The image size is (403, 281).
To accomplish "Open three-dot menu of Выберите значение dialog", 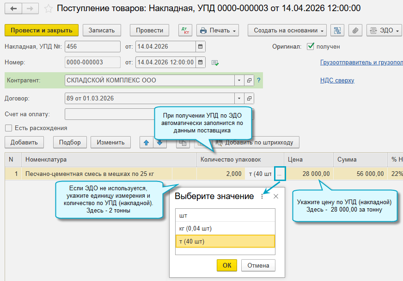I will (262, 197).
